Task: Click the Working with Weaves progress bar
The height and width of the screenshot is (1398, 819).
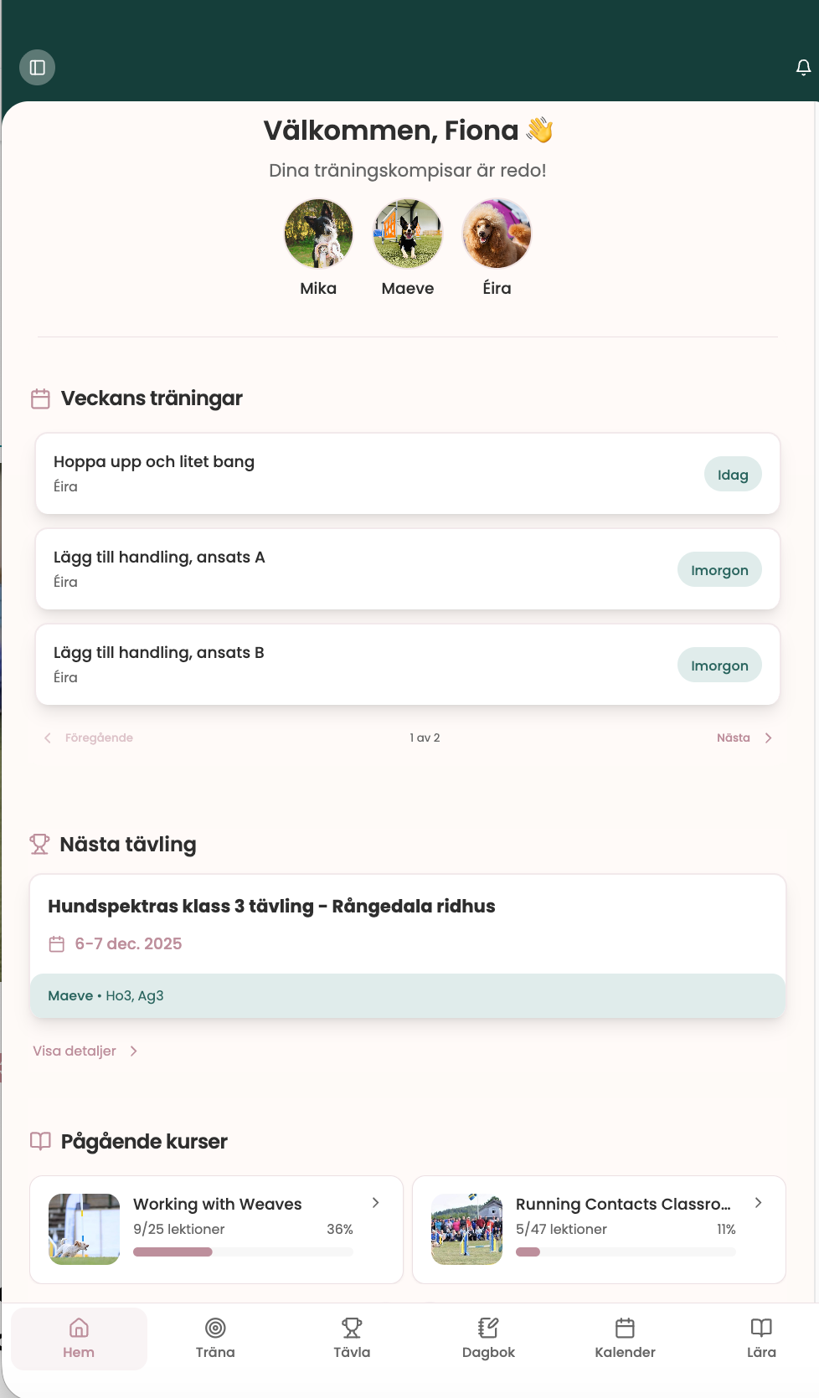Action: (243, 1252)
